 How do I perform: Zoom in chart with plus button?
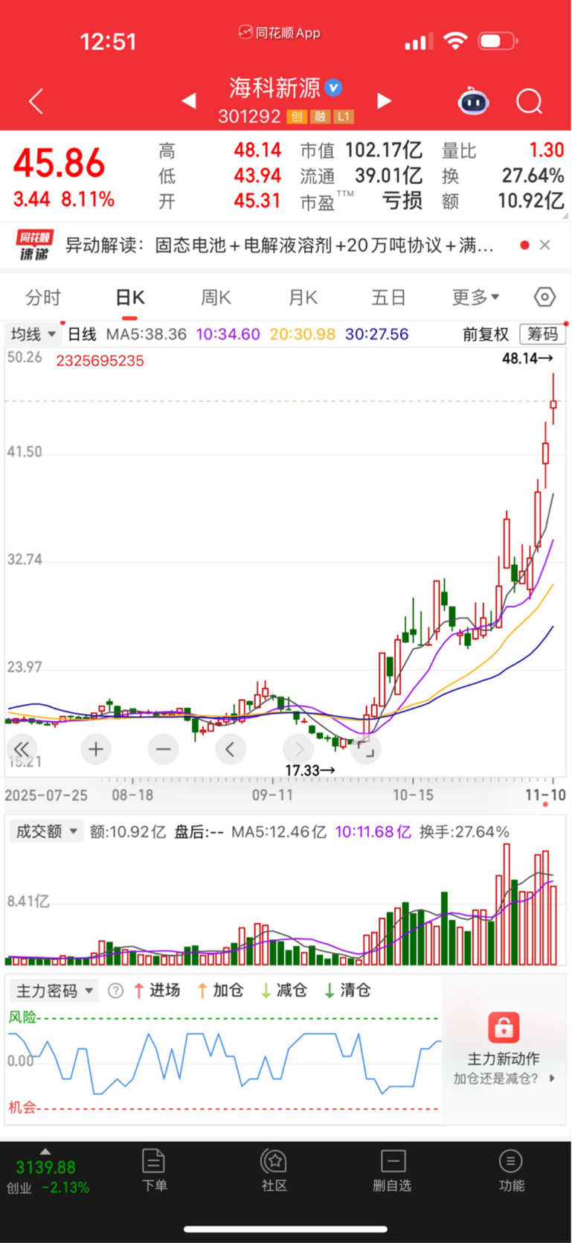coord(96,749)
